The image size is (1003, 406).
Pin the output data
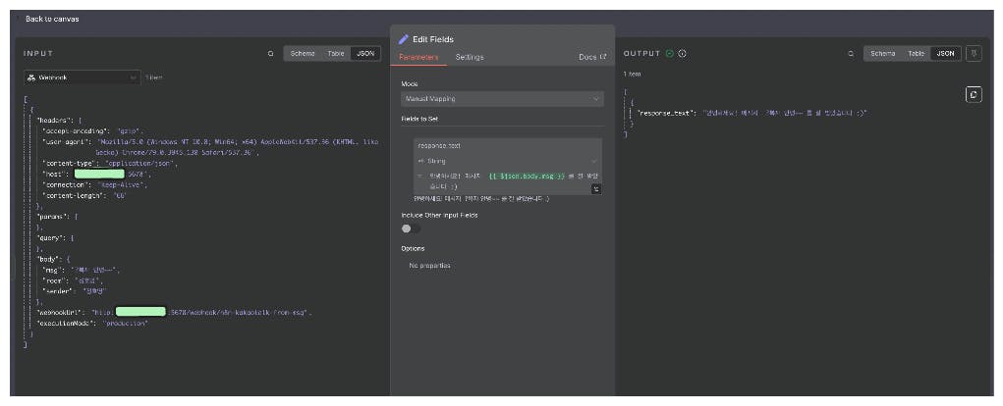pos(974,54)
